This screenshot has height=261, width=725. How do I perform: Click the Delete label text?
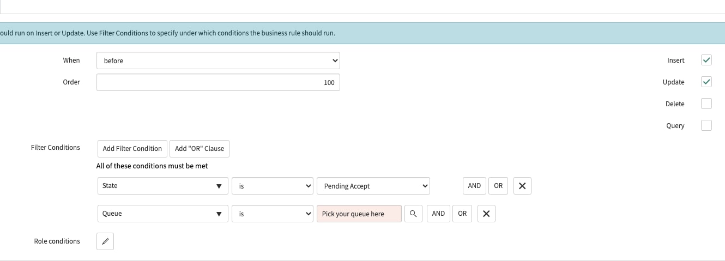675,104
